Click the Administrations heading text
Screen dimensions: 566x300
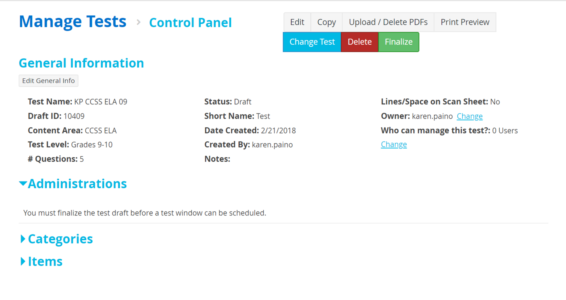77,184
